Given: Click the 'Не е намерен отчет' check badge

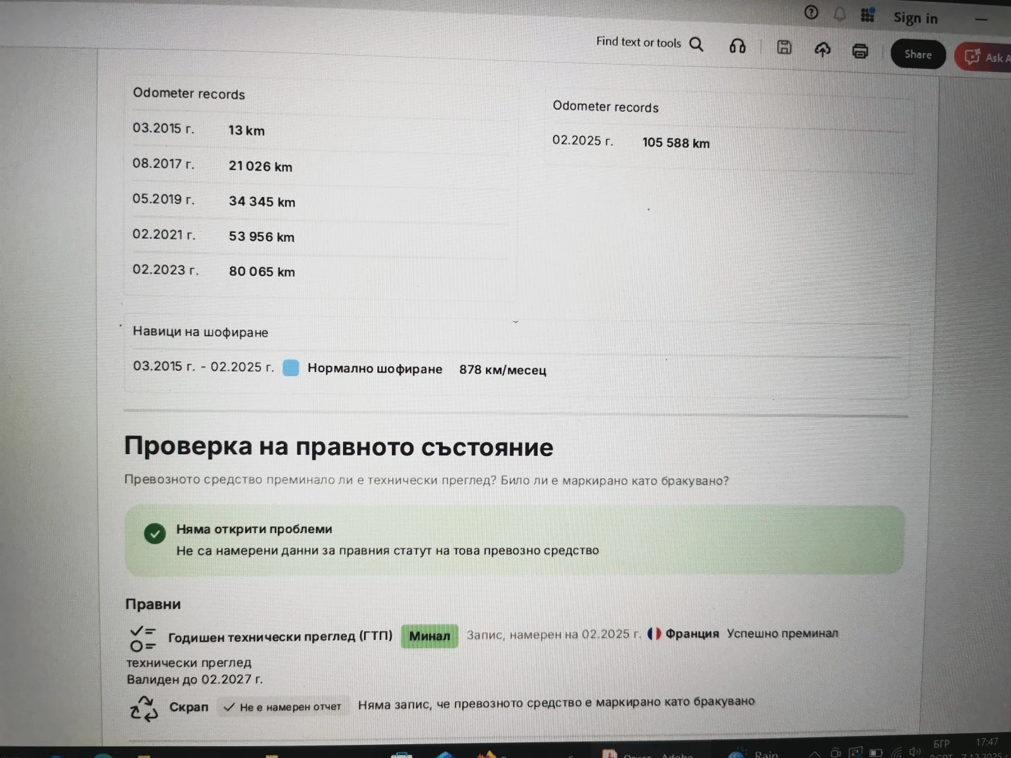Looking at the screenshot, I should click(282, 707).
